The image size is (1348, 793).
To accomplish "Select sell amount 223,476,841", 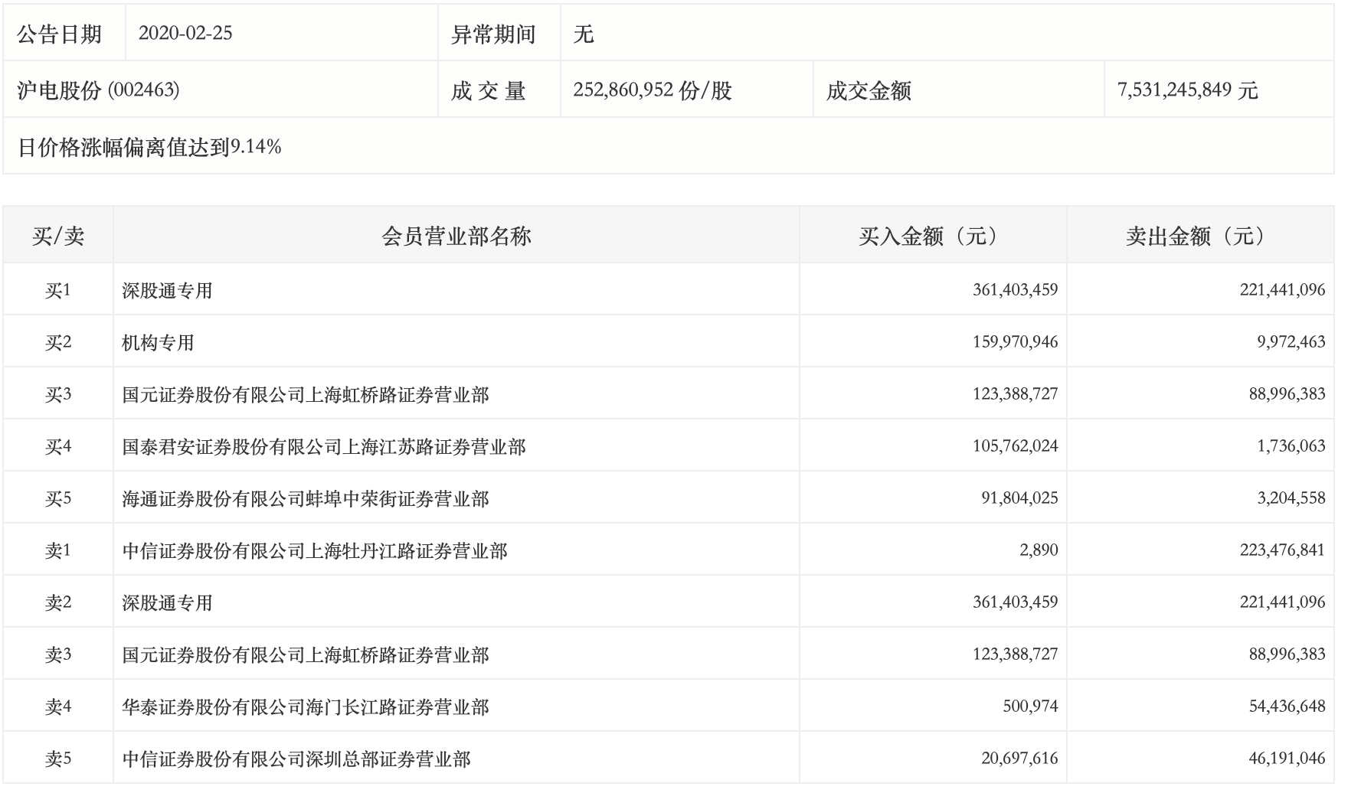I will click(1283, 550).
